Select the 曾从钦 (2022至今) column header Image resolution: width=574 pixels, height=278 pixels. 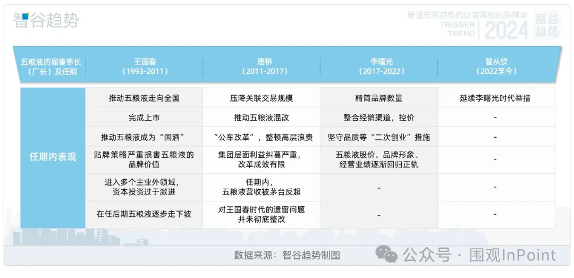coord(495,66)
